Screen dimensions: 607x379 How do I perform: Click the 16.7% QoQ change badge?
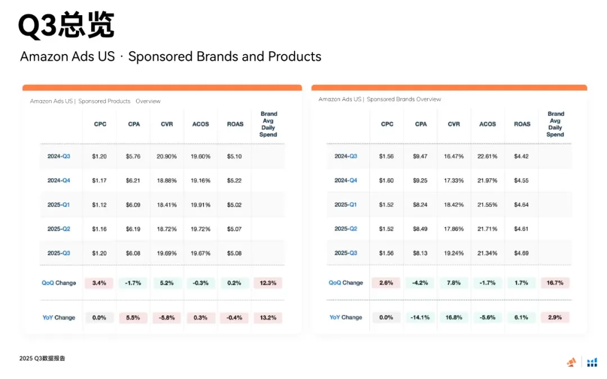click(x=555, y=283)
